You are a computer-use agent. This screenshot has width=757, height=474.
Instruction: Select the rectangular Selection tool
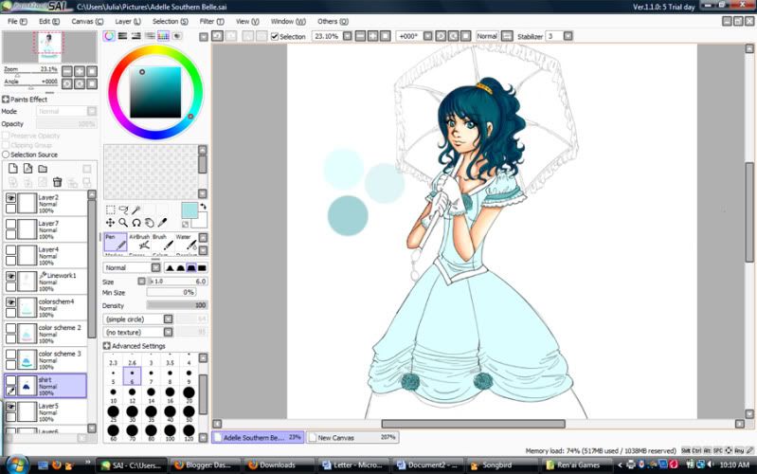(x=110, y=210)
